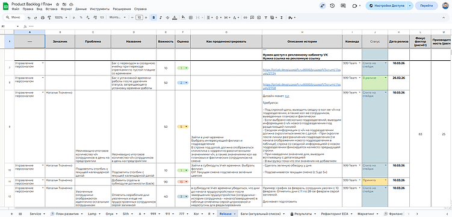
Task: Click the font size field showing 10
Action: [x=139, y=17]
